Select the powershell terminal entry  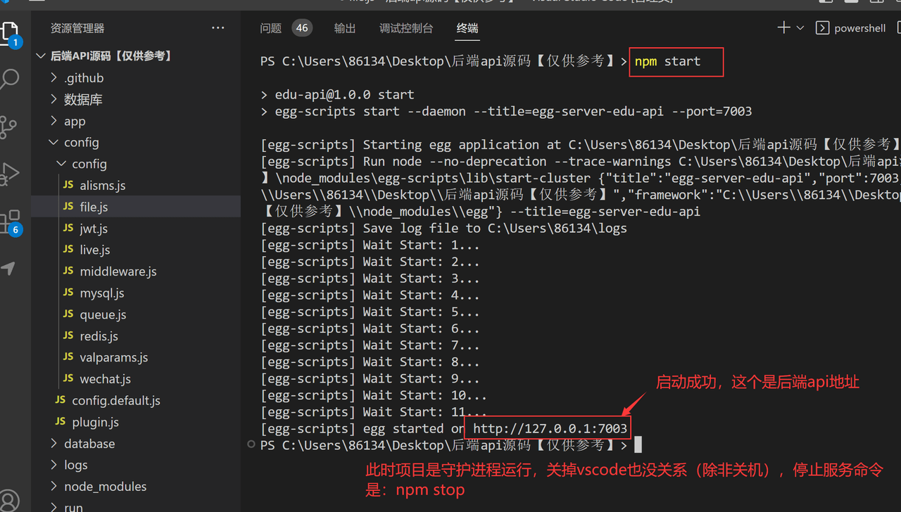click(850, 28)
